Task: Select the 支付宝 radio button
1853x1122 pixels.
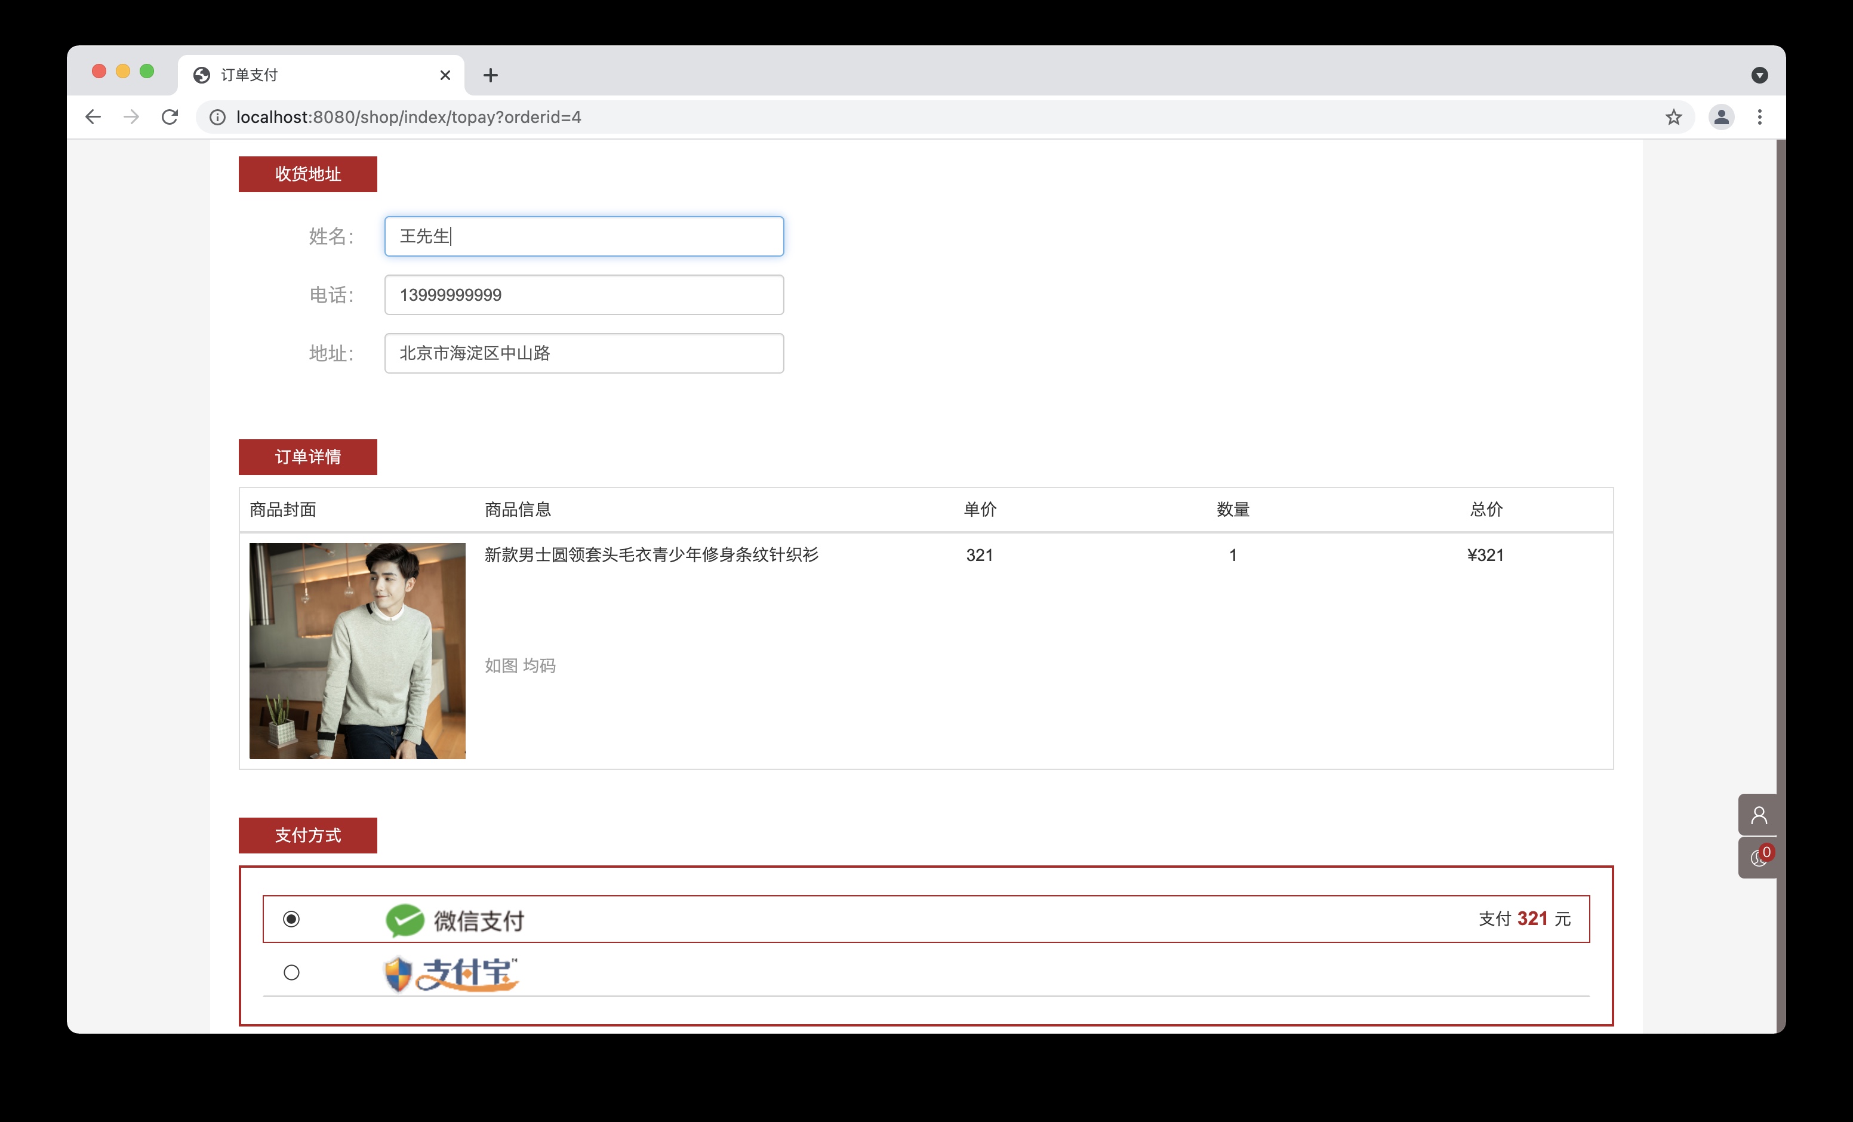Action: click(292, 973)
